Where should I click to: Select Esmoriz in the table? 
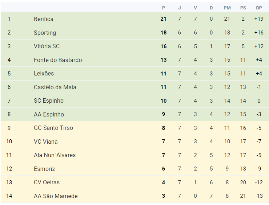(44, 169)
